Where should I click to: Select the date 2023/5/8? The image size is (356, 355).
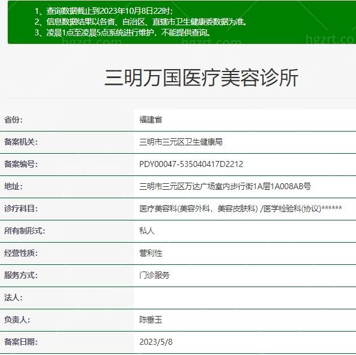coord(156,342)
